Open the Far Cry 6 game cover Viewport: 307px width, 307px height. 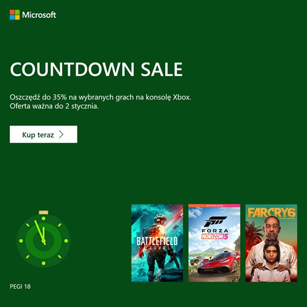(271, 243)
